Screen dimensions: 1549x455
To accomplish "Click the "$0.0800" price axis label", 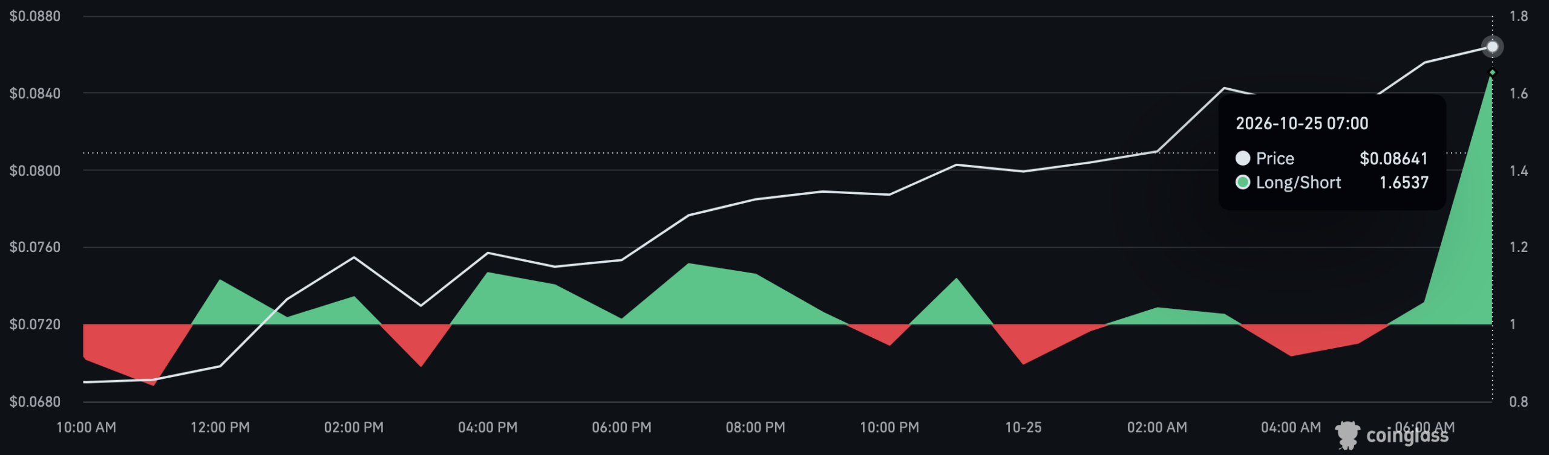I will pos(35,170).
